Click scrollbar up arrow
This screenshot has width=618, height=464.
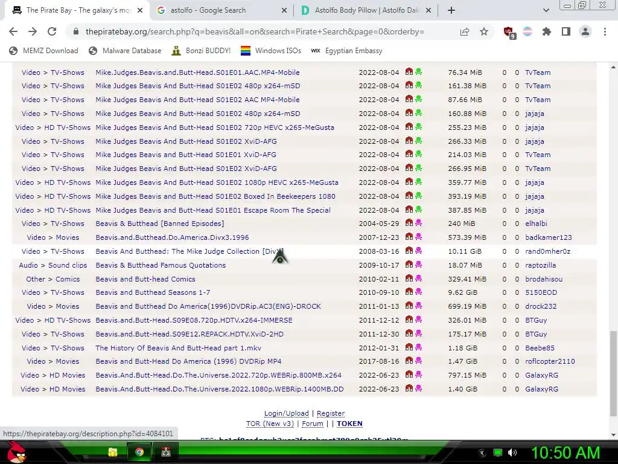tap(613, 67)
